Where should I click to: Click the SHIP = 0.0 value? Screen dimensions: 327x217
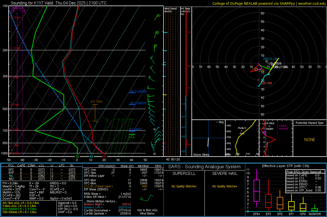65,212
